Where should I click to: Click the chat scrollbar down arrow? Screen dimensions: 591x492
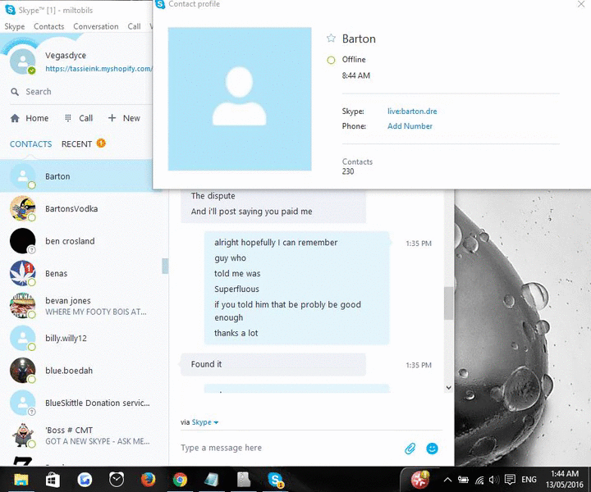[448, 387]
